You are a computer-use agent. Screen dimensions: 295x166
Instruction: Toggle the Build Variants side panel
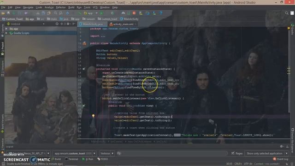tap(2, 123)
